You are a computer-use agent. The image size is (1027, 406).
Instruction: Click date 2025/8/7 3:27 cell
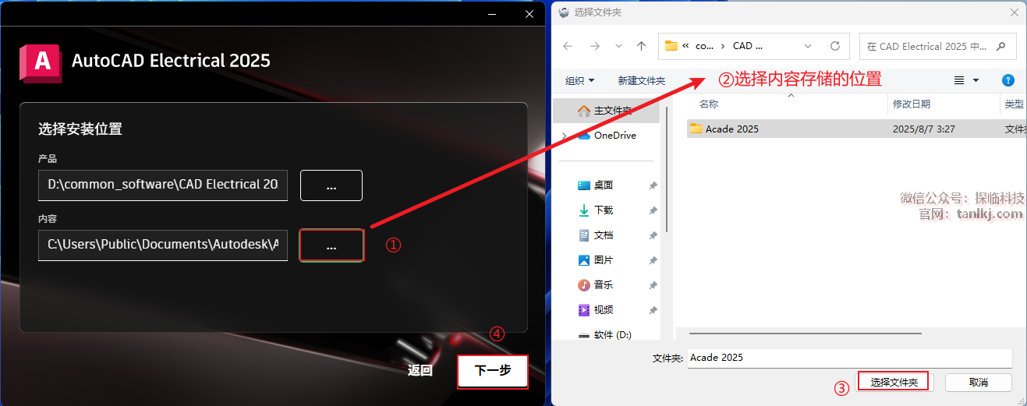point(924,129)
